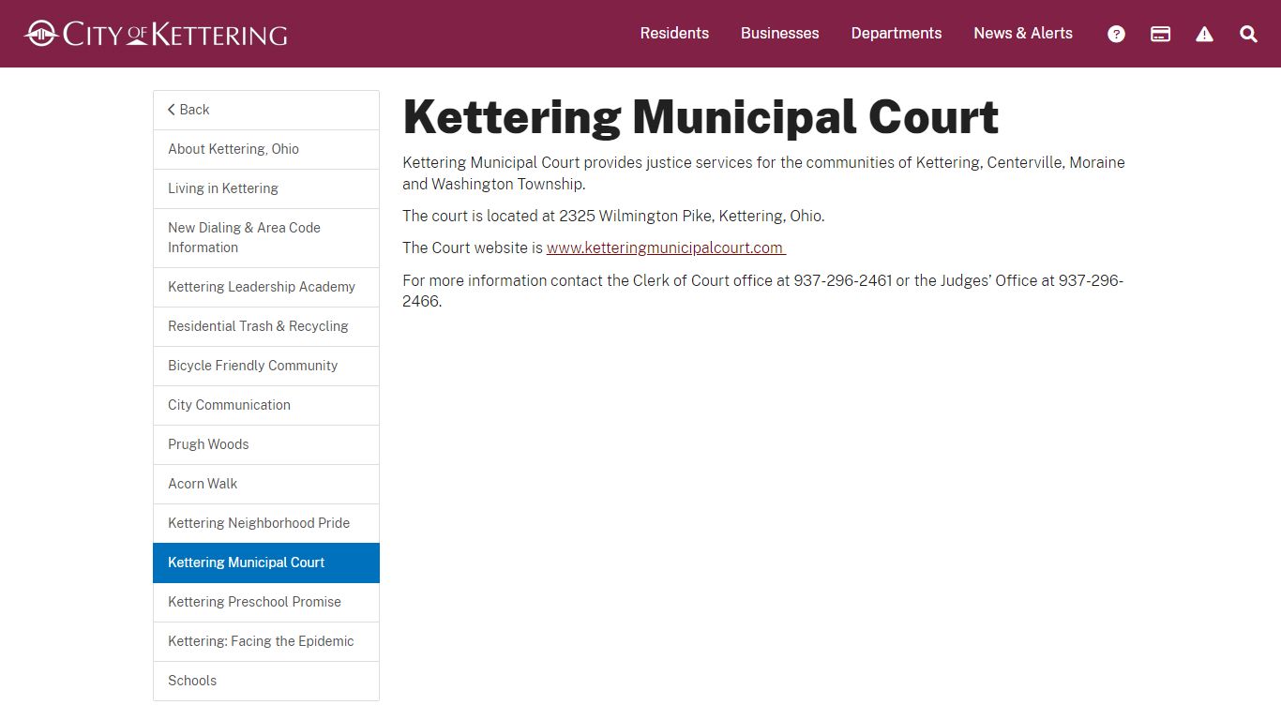
Task: Click the 2325 Wilmington Pike address line
Action: coord(613,216)
